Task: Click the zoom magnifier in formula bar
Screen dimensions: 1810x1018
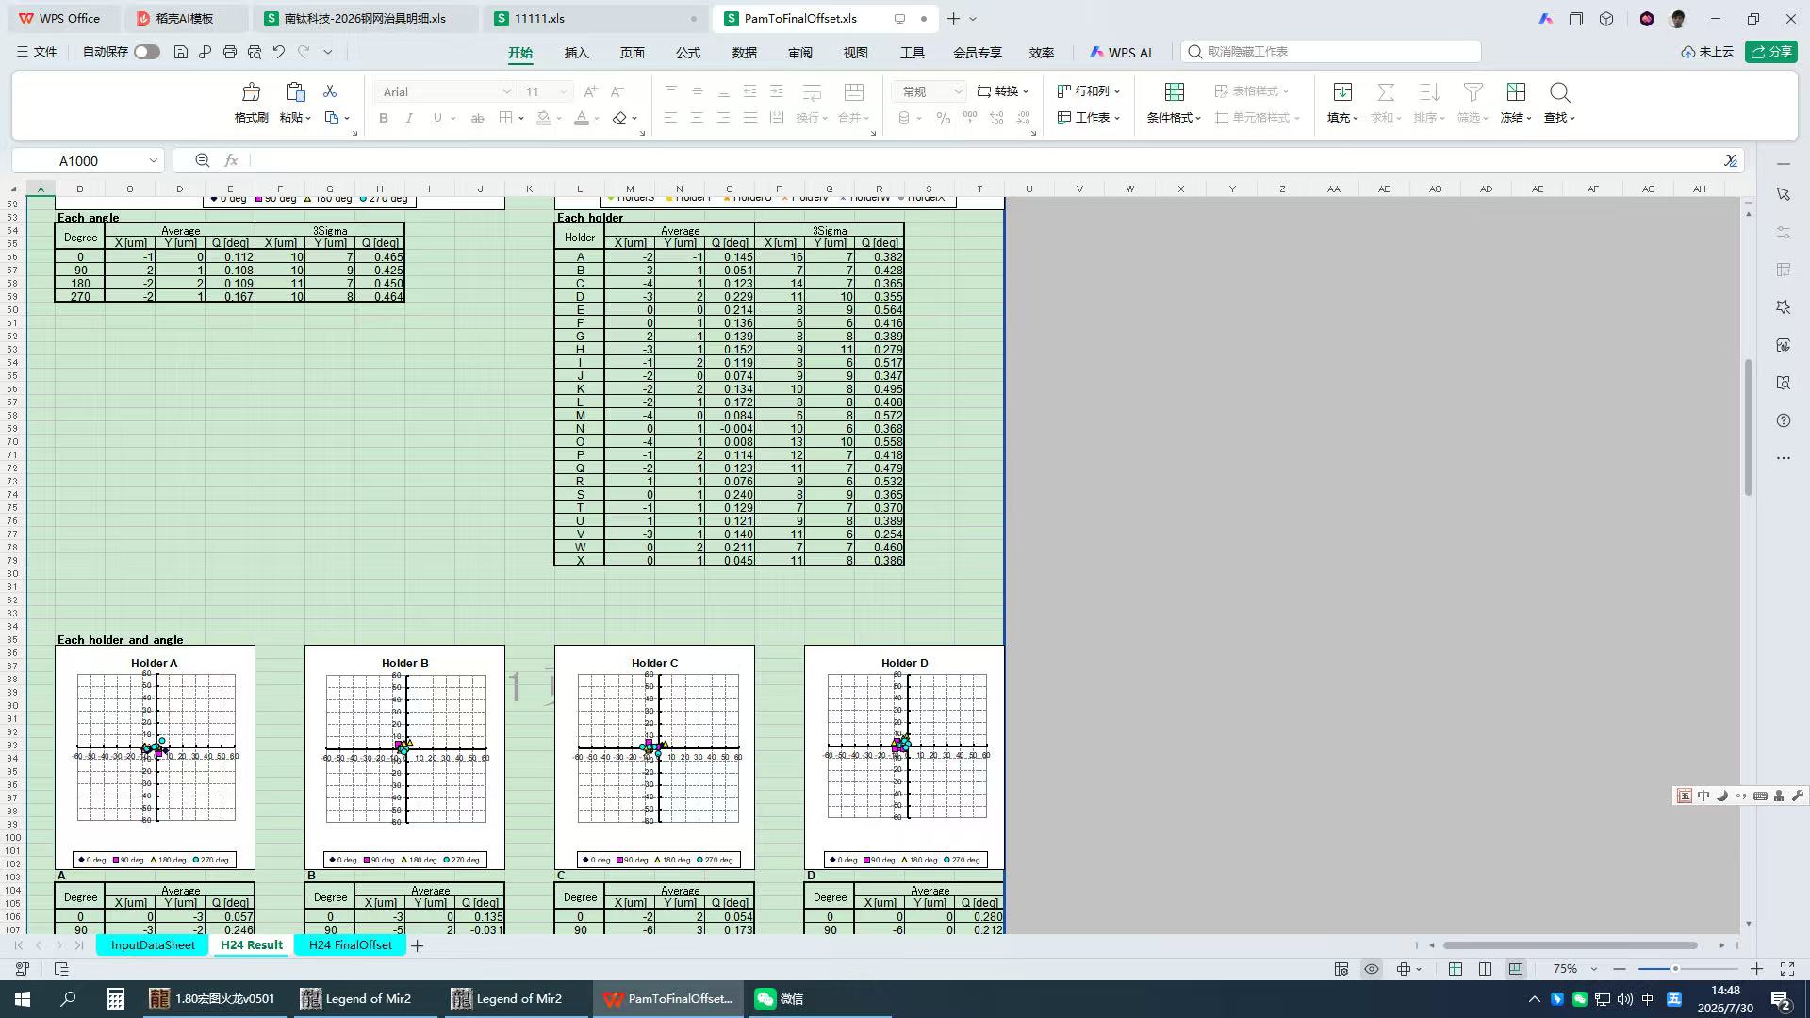Action: pyautogui.click(x=203, y=160)
